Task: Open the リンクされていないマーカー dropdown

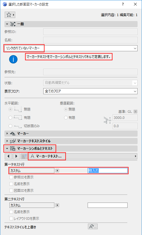Action: tap(71, 48)
